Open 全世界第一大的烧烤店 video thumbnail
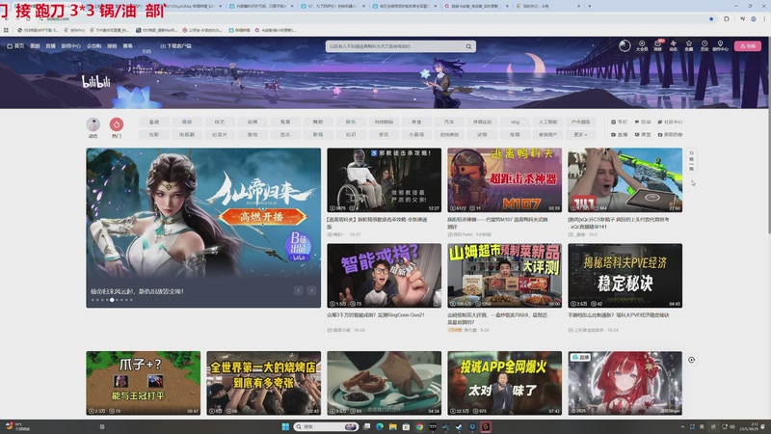Viewport: 771px width, 434px height. (x=263, y=383)
